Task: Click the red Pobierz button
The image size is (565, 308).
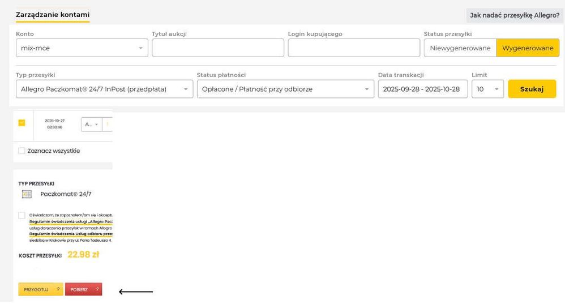Action: [79, 289]
